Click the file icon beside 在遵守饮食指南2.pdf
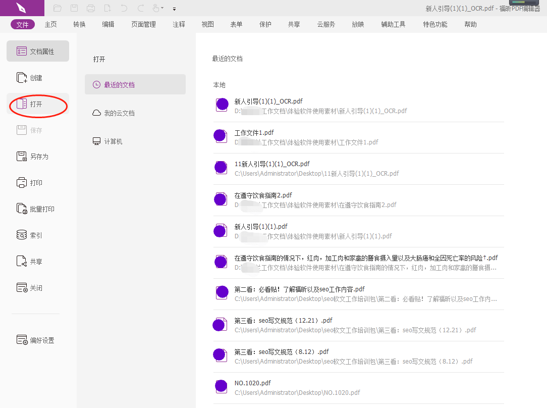The width and height of the screenshot is (547, 408). pos(220,199)
